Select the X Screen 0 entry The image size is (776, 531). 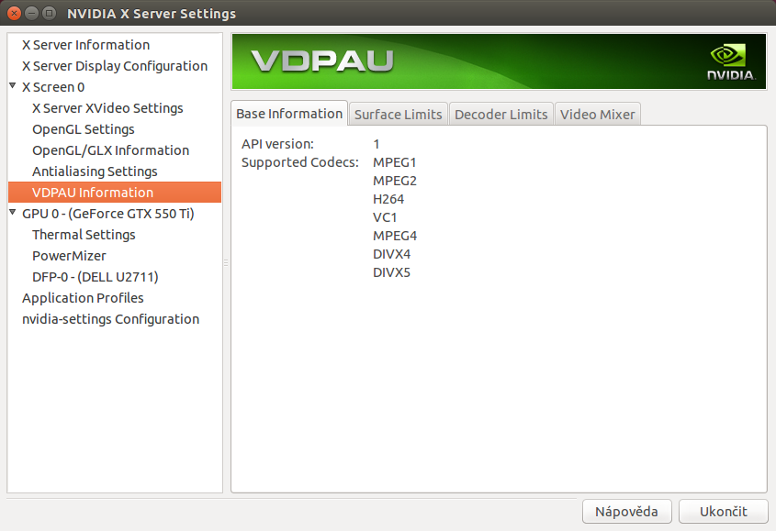(115, 87)
